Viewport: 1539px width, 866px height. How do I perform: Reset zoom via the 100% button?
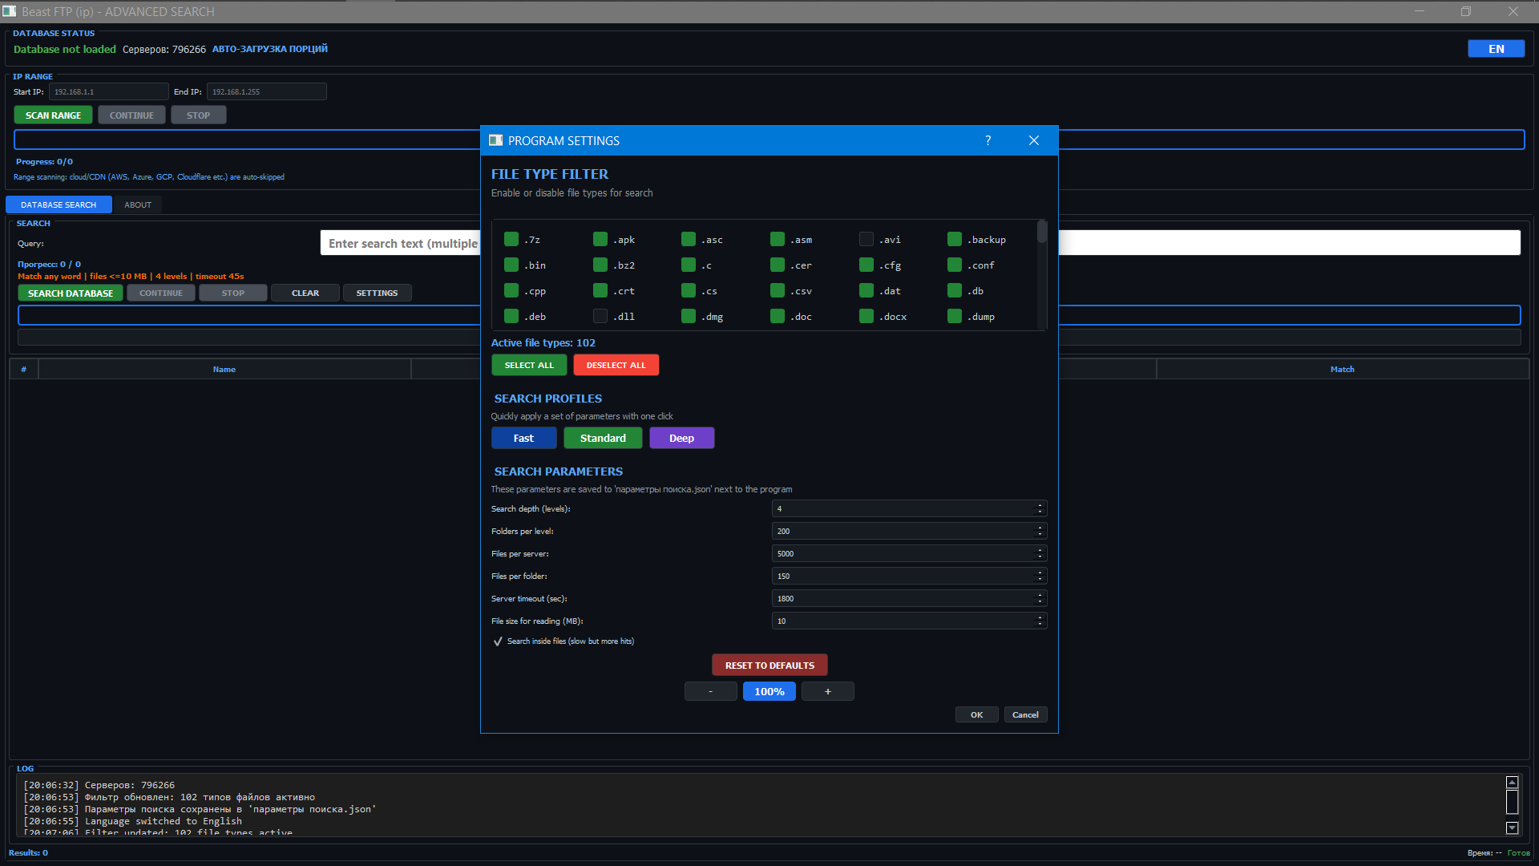[x=769, y=691]
